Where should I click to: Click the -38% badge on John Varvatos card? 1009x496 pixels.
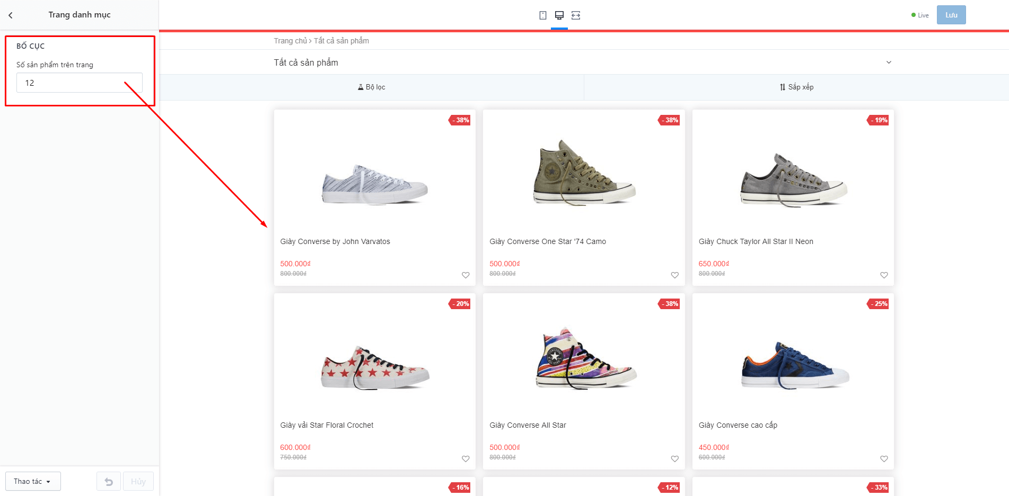pyautogui.click(x=460, y=120)
